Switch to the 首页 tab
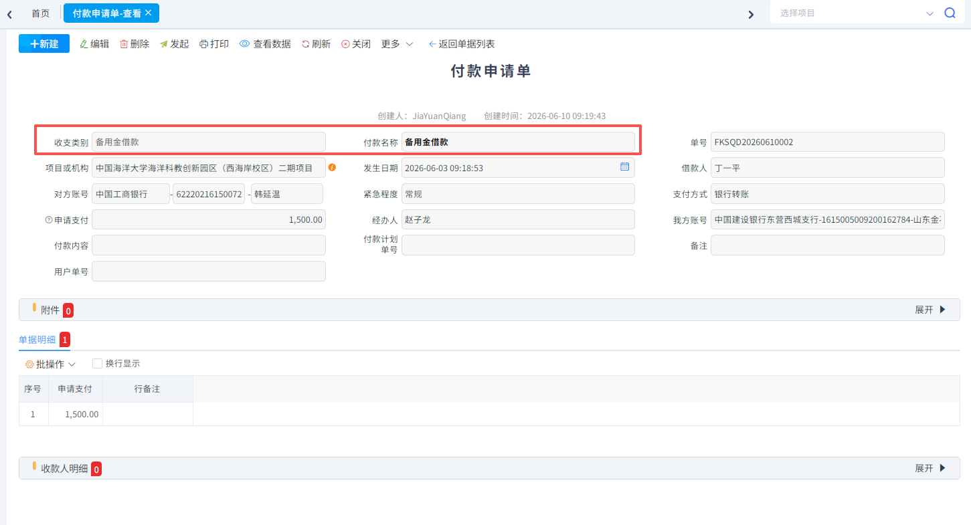Viewport: 971px width, 525px height. (x=41, y=13)
